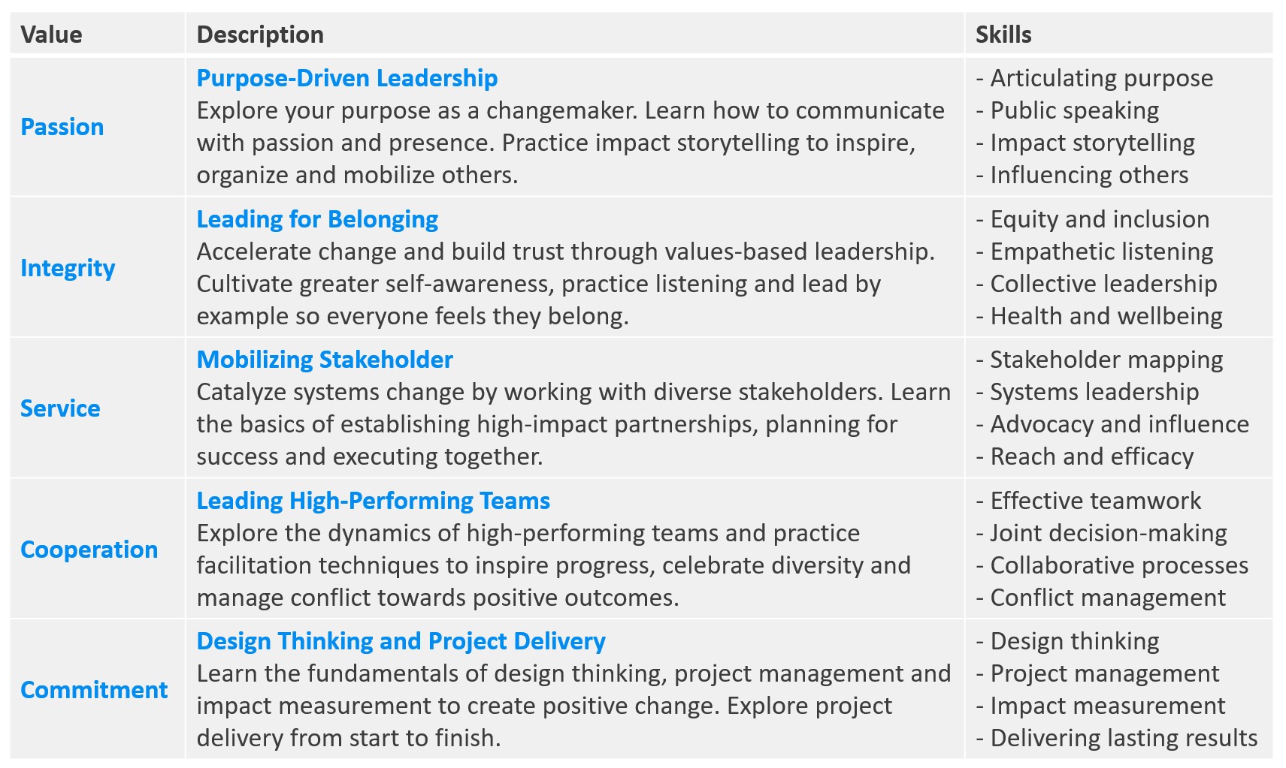Click the Skills column header
1286x768 pixels.
(1003, 35)
